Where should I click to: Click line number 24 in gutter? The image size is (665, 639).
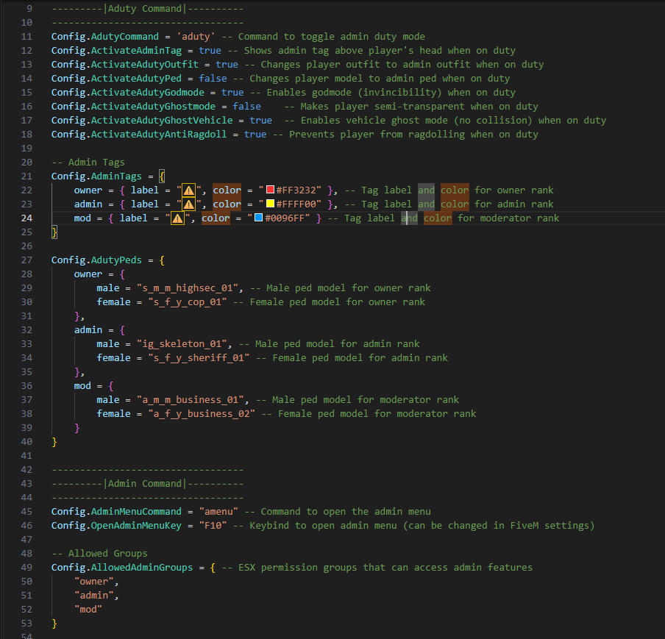coord(26,218)
